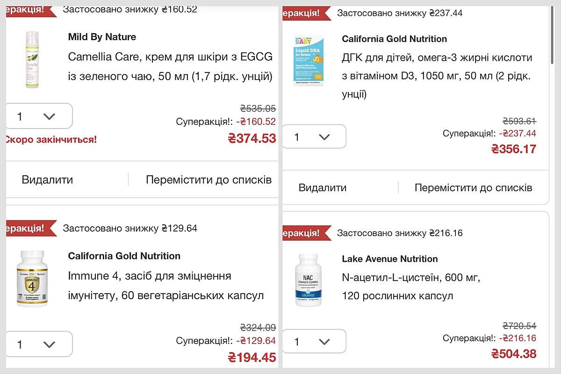Expand quantity selector for Immune 4

pyautogui.click(x=39, y=344)
